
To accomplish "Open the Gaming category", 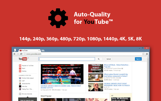I will point(24,71).
